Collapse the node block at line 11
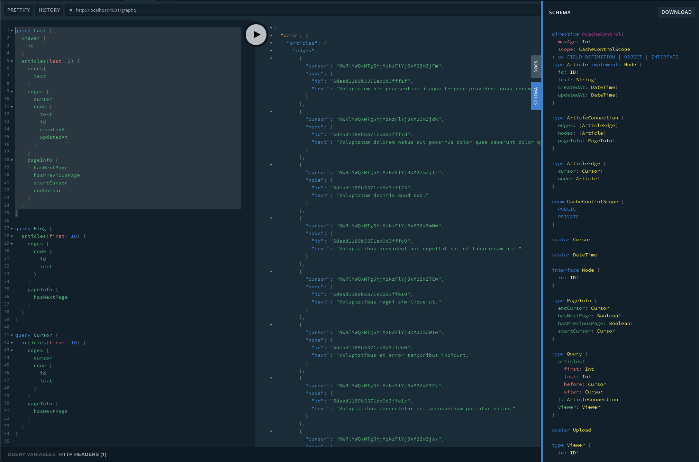The height and width of the screenshot is (462, 699). tap(12, 107)
